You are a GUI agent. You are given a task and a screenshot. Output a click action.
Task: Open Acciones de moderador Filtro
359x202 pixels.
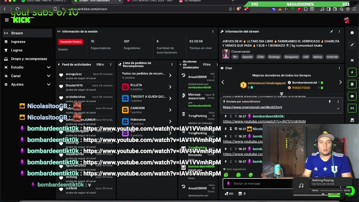coord(207,65)
